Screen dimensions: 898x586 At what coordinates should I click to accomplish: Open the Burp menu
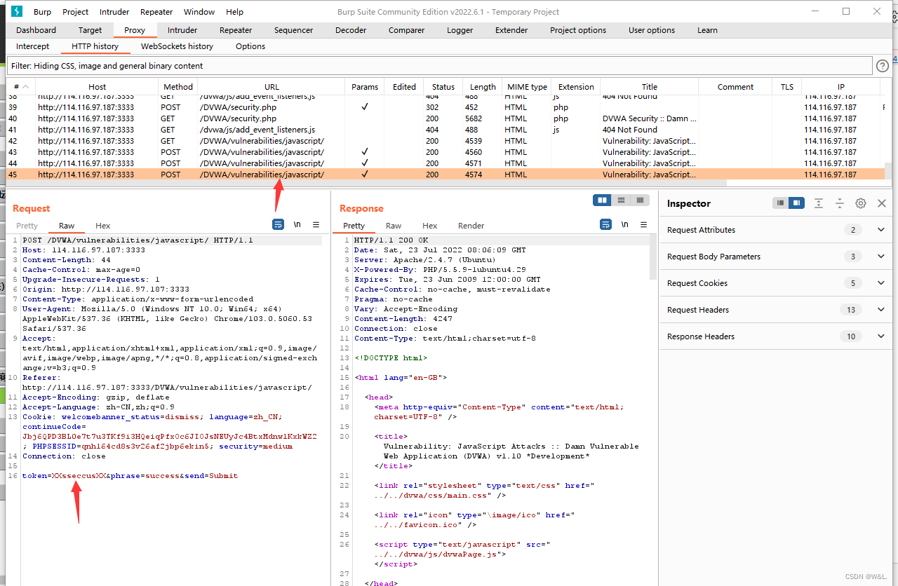coord(42,12)
